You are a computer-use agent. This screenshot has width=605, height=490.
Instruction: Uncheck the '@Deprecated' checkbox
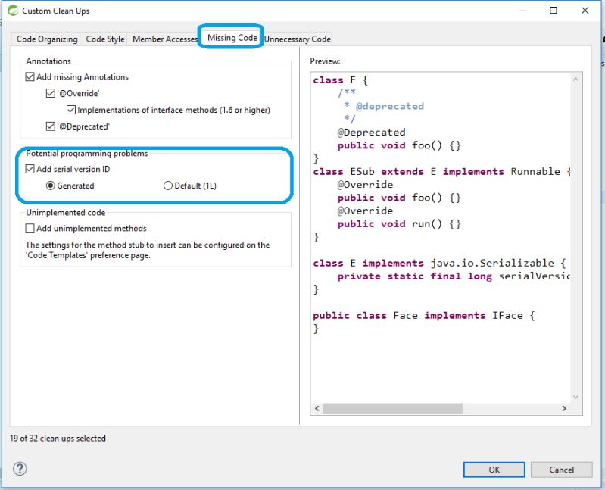50,126
